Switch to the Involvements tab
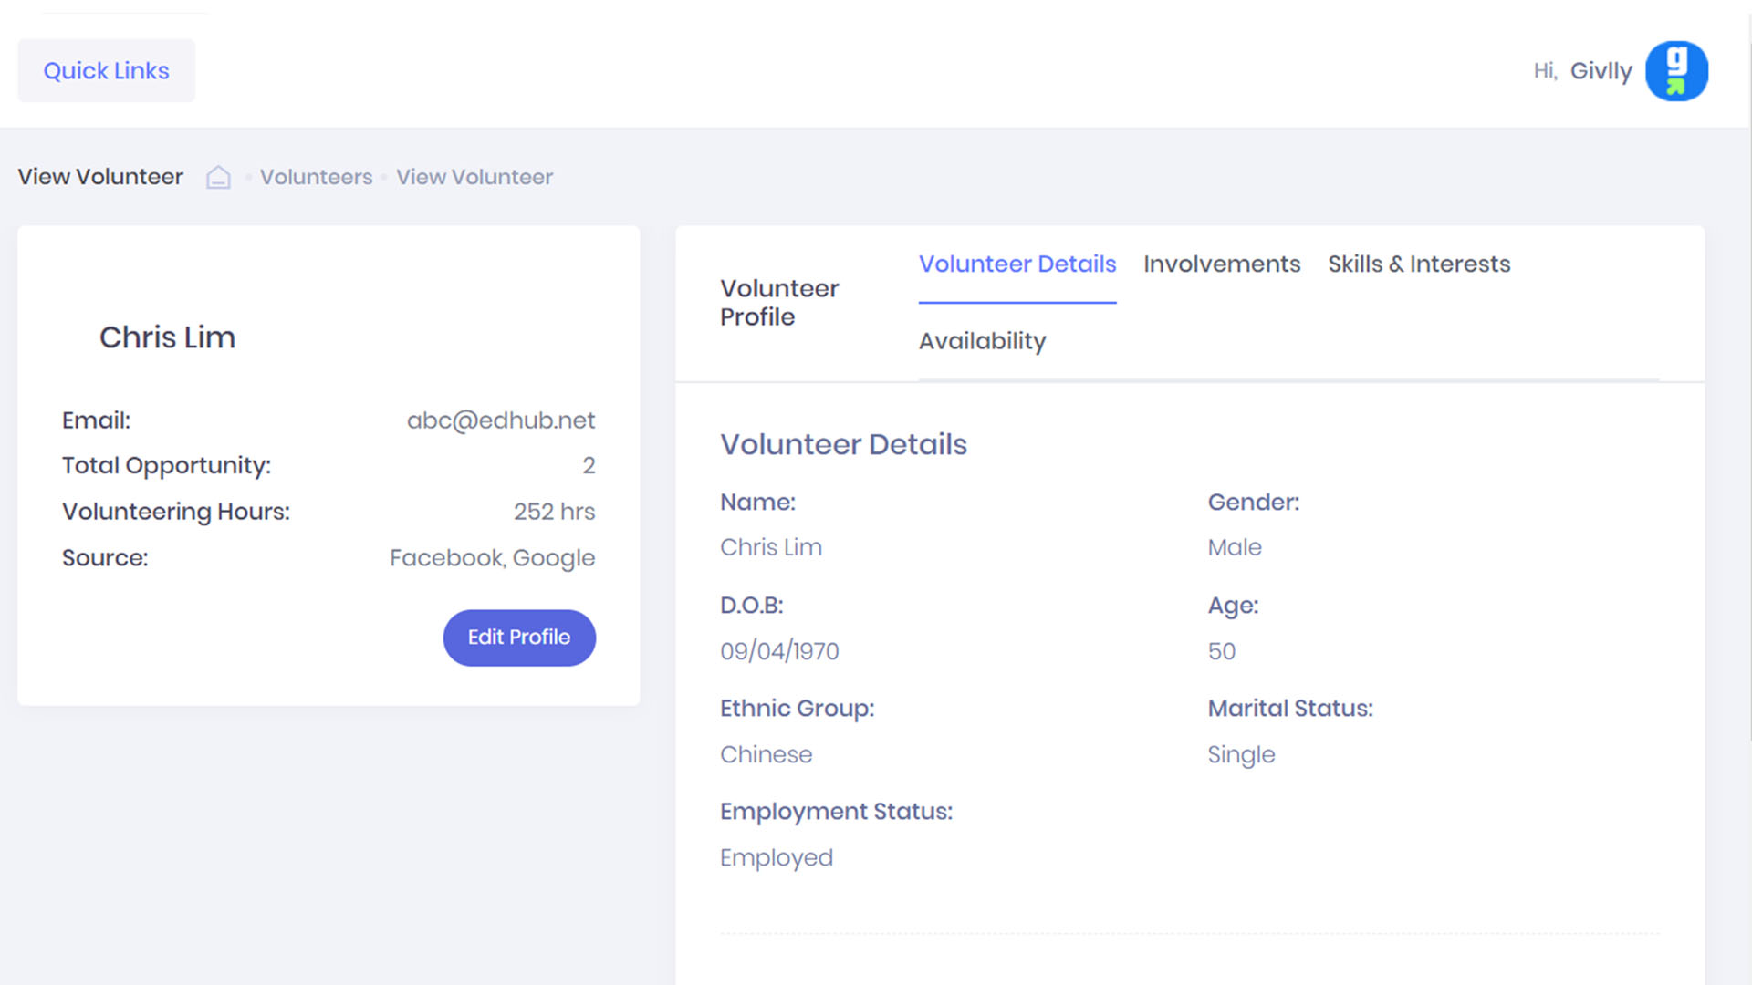This screenshot has height=985, width=1752. pos(1222,264)
